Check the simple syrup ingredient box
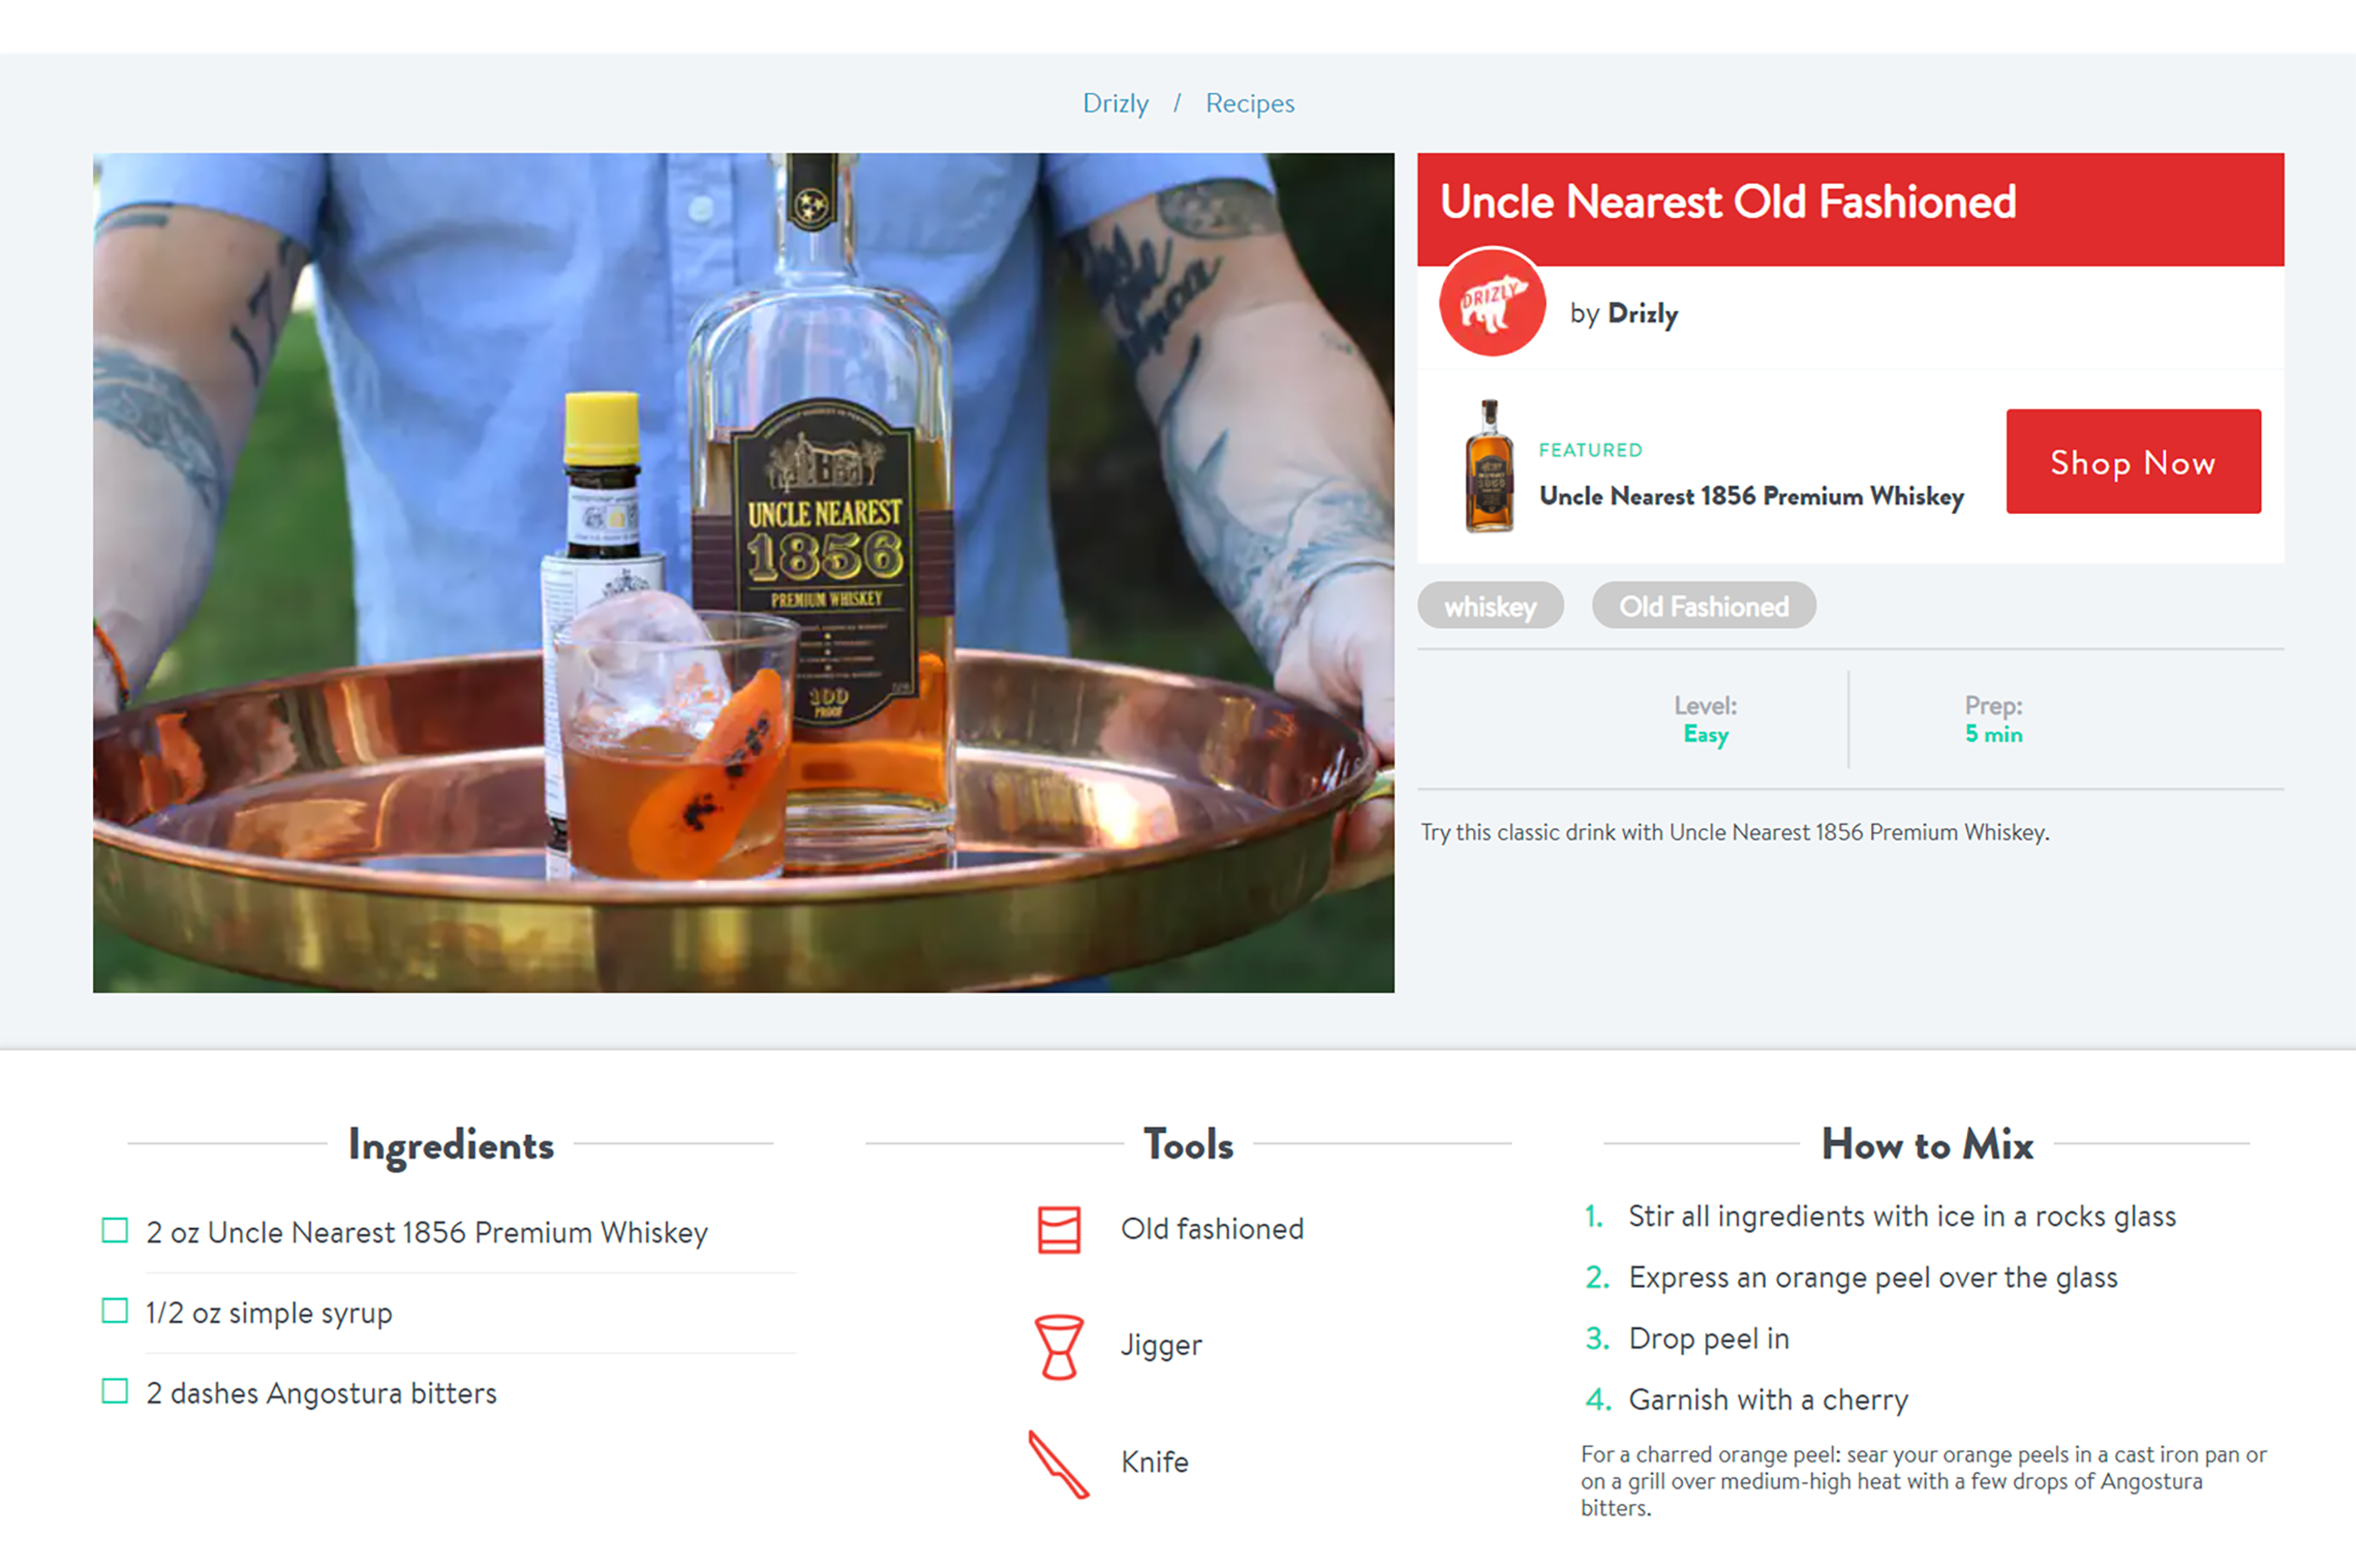This screenshot has height=1568, width=2356. click(x=115, y=1311)
